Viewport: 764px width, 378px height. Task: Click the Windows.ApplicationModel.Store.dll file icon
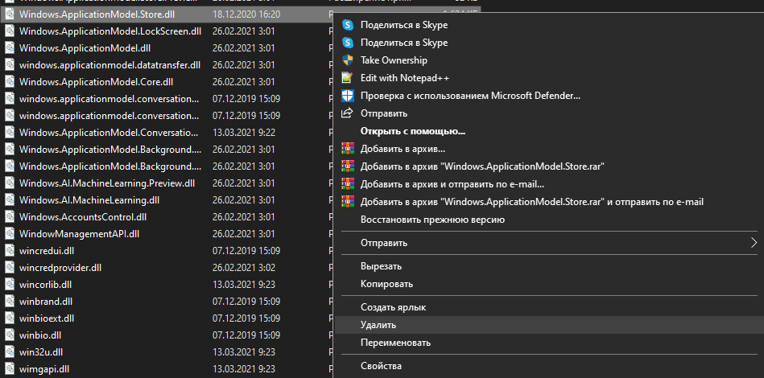9,14
